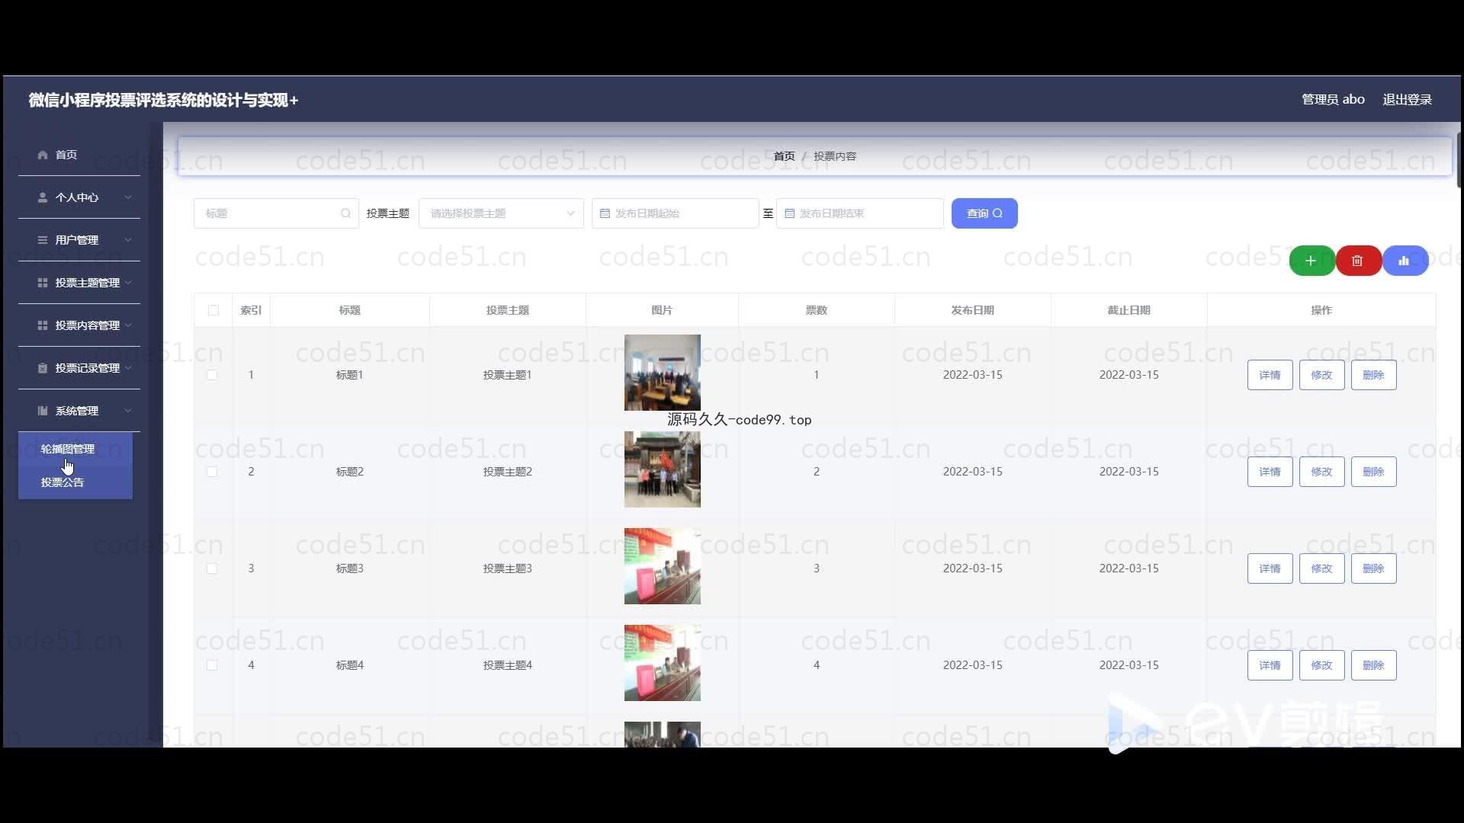Click the red trash delete button
1464x823 pixels.
[x=1357, y=261]
